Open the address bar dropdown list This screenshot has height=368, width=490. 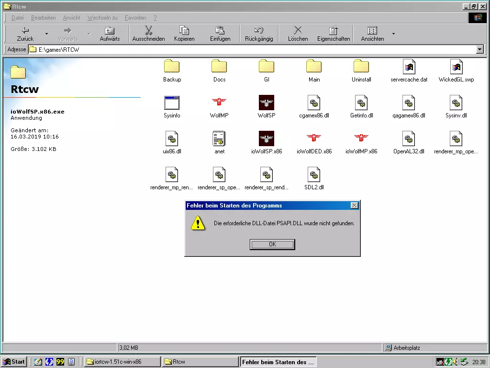point(480,49)
